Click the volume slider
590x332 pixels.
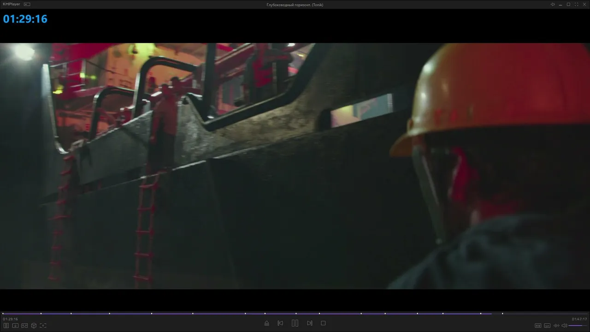578,326
